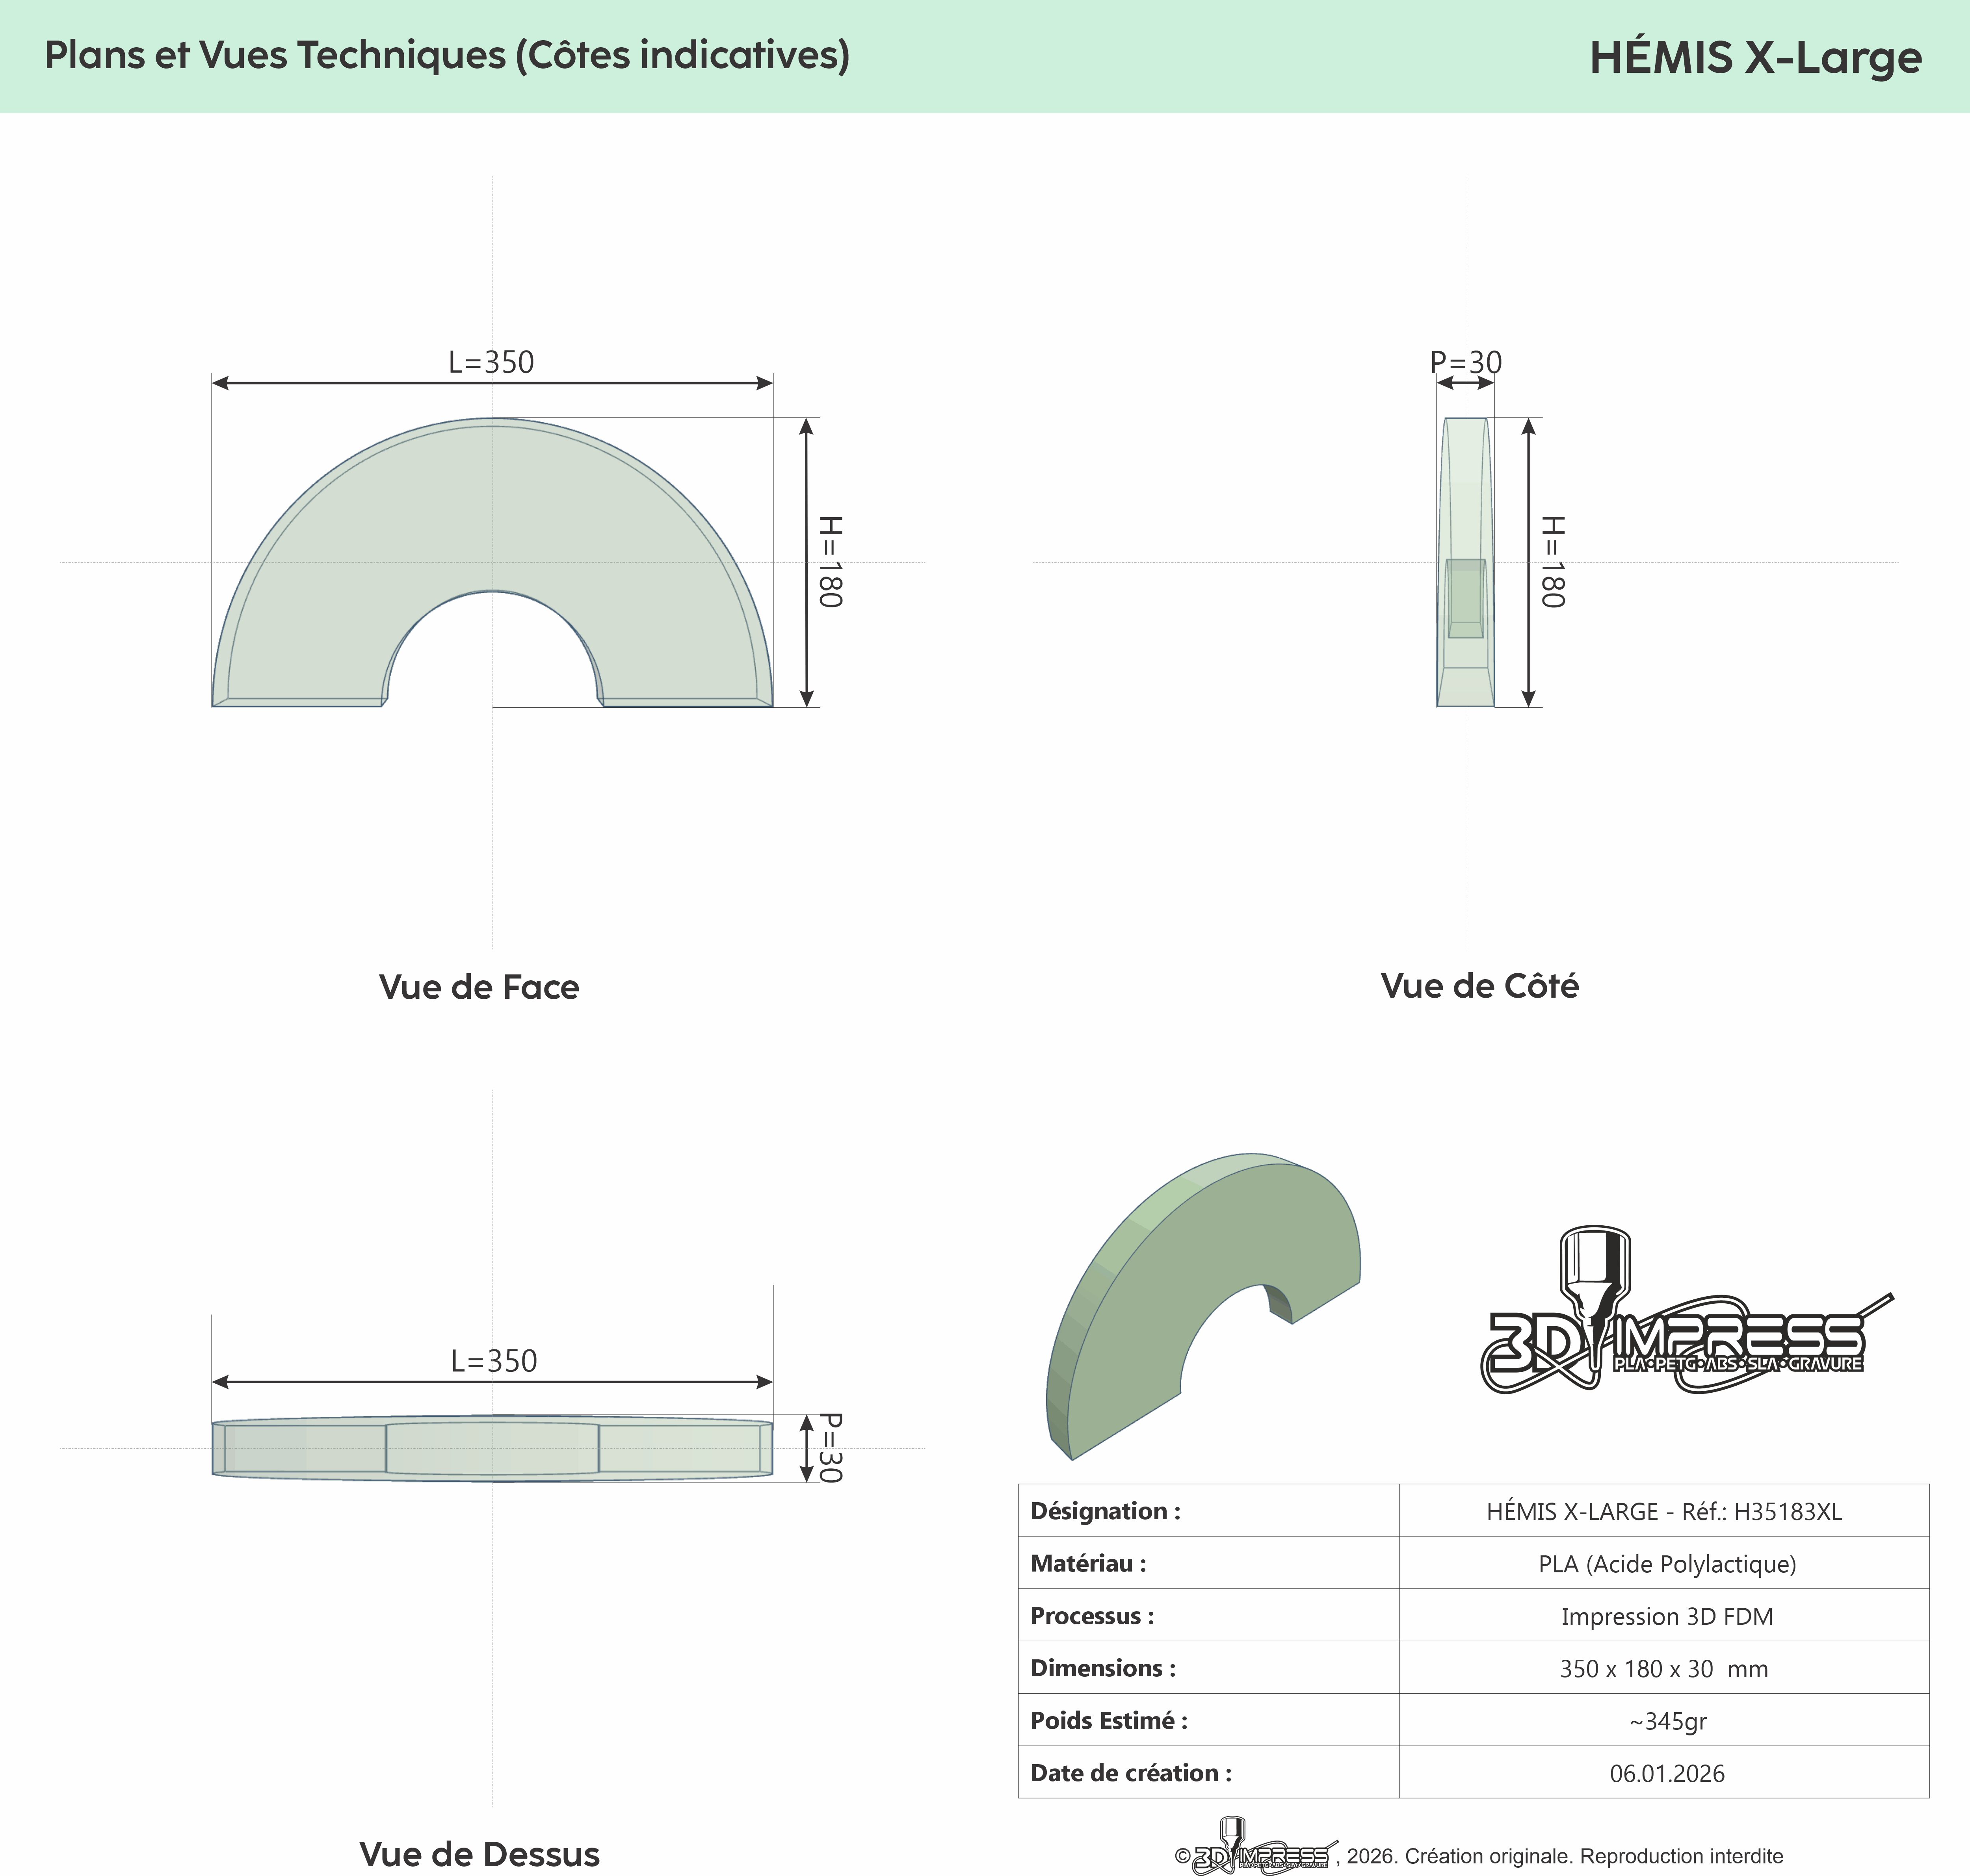Click the 'Matériau :' table label

(x=1089, y=1563)
